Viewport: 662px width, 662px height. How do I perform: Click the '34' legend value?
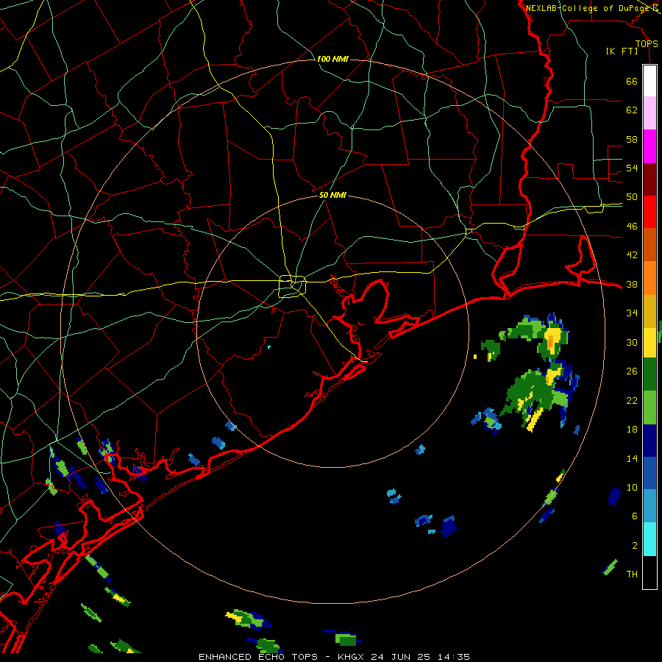coord(632,313)
